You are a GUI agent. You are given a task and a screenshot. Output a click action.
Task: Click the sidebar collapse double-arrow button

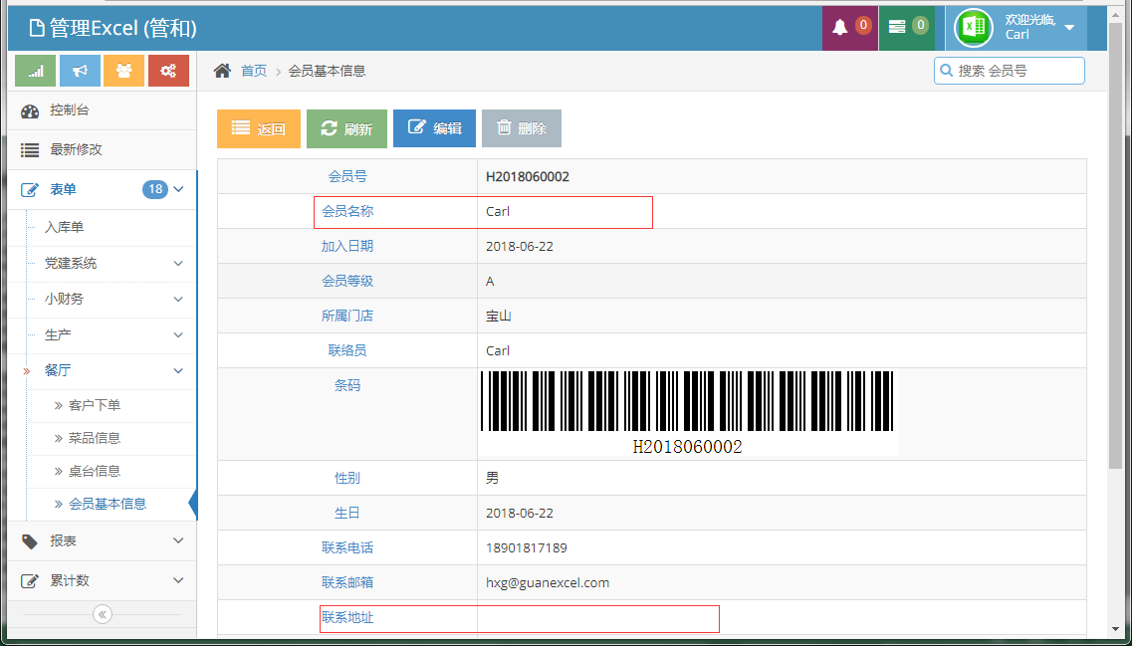102,614
